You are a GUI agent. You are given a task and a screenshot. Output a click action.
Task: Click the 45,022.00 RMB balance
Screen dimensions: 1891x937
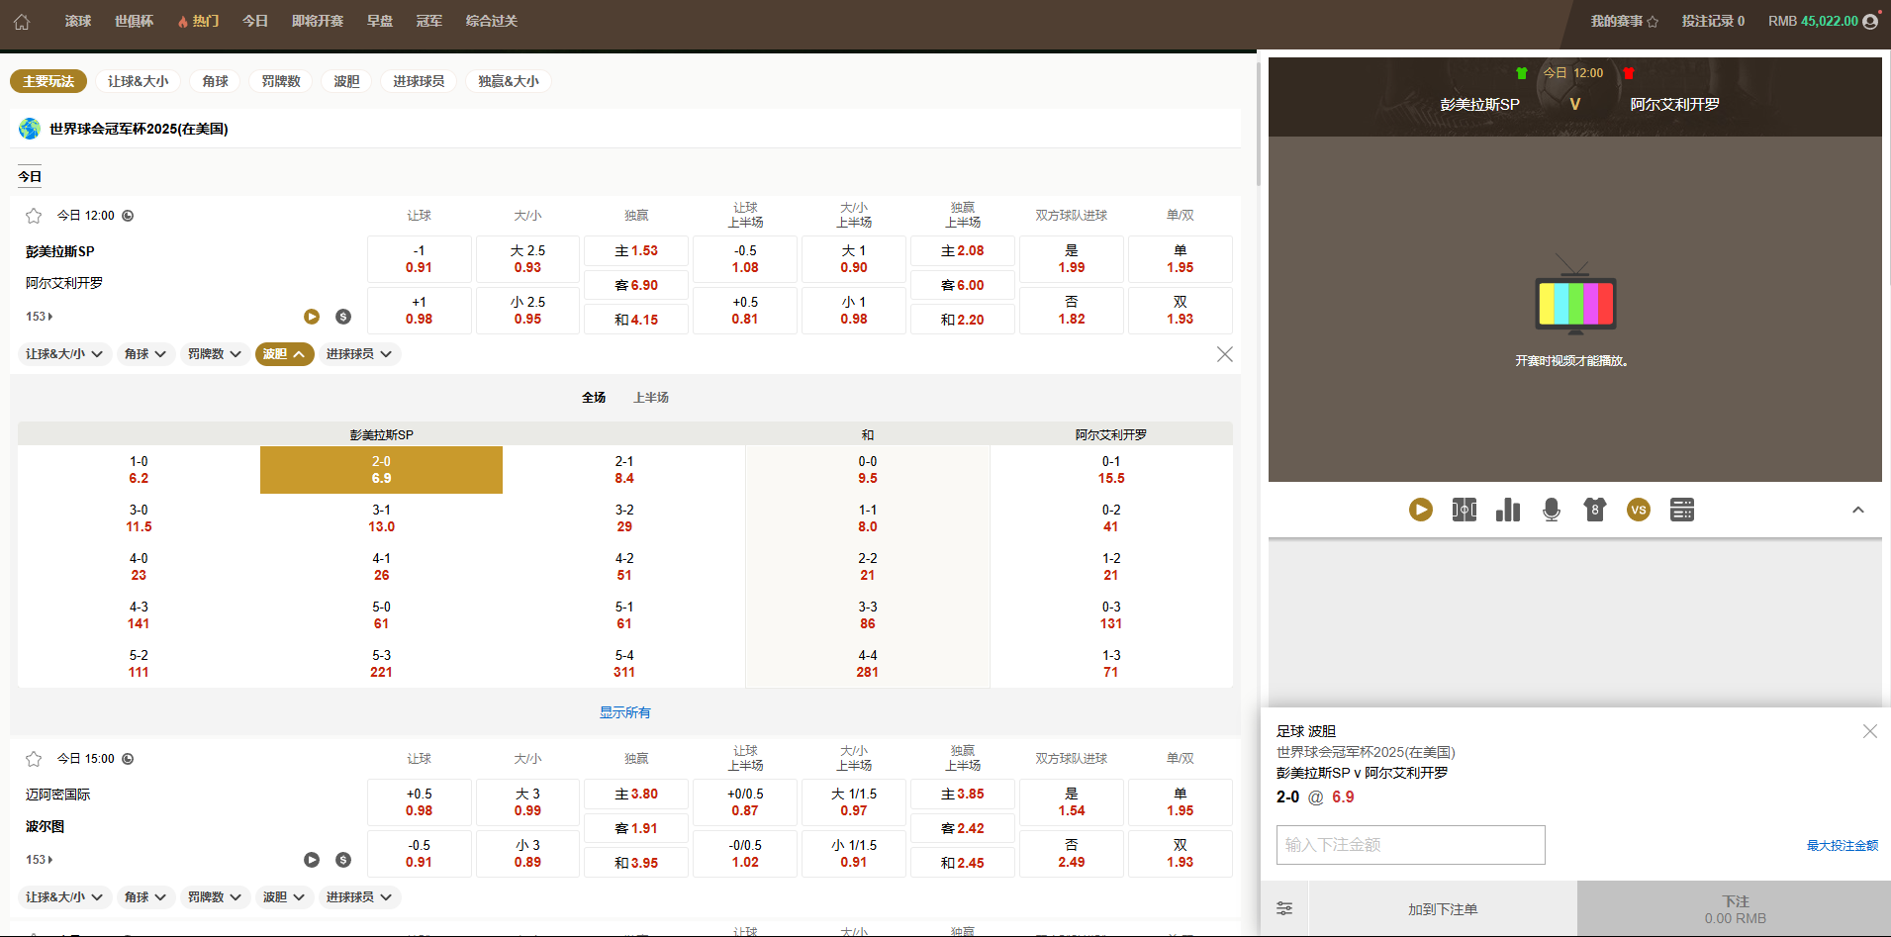(1813, 21)
